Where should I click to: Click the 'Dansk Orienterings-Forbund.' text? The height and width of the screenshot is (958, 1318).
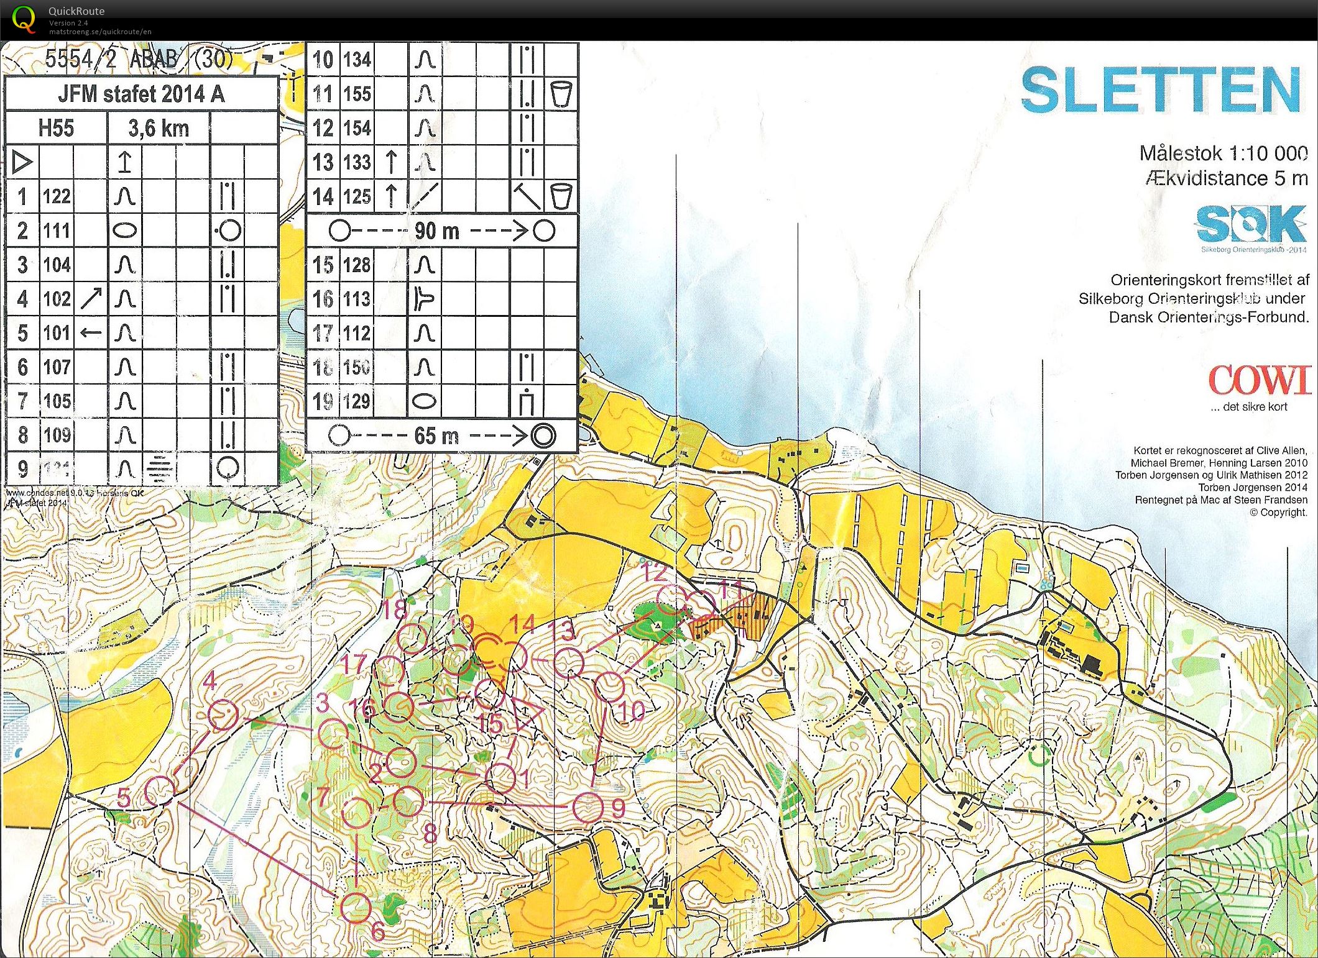[1209, 317]
